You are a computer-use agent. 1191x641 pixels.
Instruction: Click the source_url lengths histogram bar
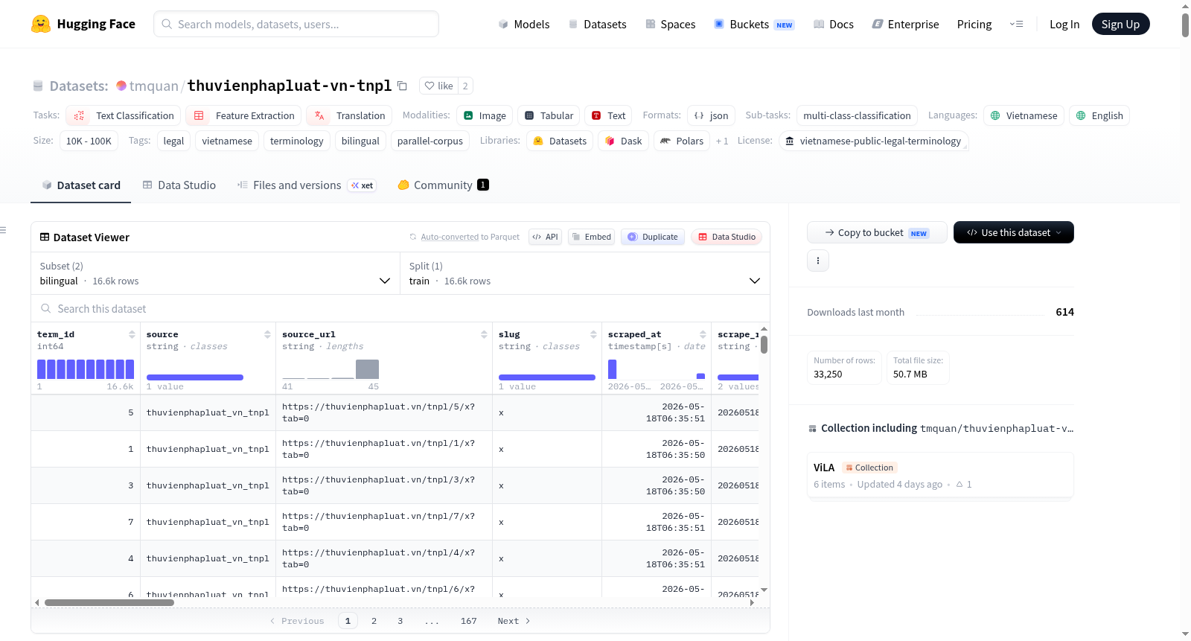coord(367,369)
